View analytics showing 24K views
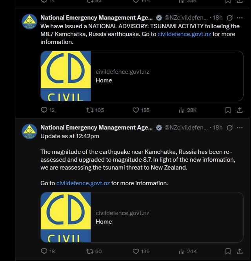251x261 pixels. click(187, 251)
